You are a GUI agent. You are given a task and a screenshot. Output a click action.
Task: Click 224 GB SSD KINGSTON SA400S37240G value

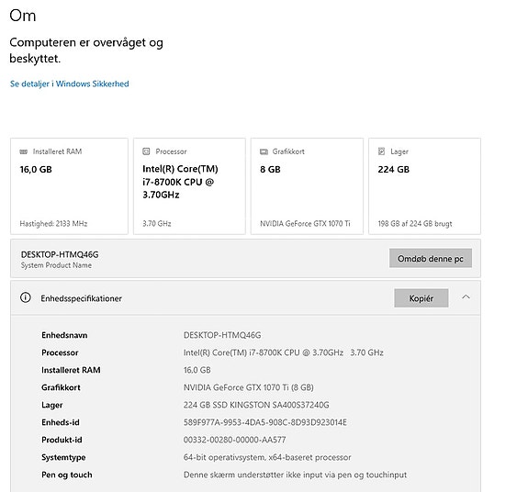click(x=256, y=405)
